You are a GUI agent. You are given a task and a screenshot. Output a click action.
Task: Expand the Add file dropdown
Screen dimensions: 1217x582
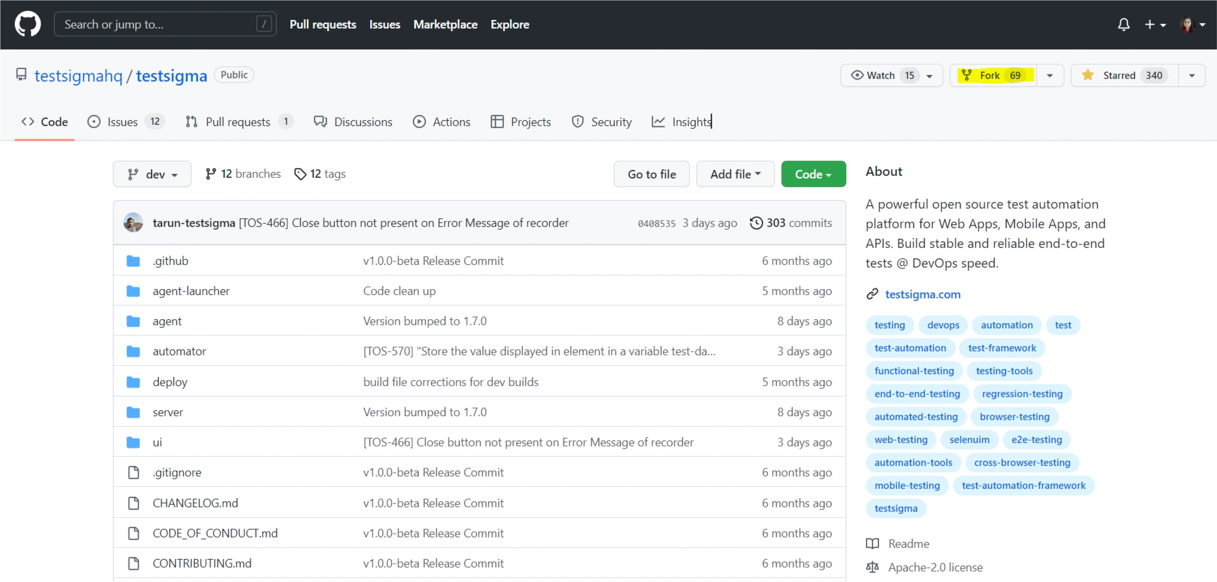tap(735, 174)
